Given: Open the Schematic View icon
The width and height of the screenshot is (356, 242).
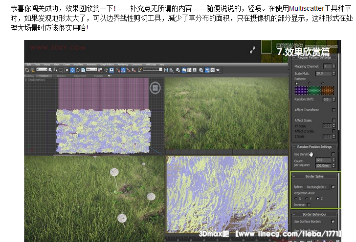Looking at the screenshot, I should pyautogui.click(x=195, y=70).
